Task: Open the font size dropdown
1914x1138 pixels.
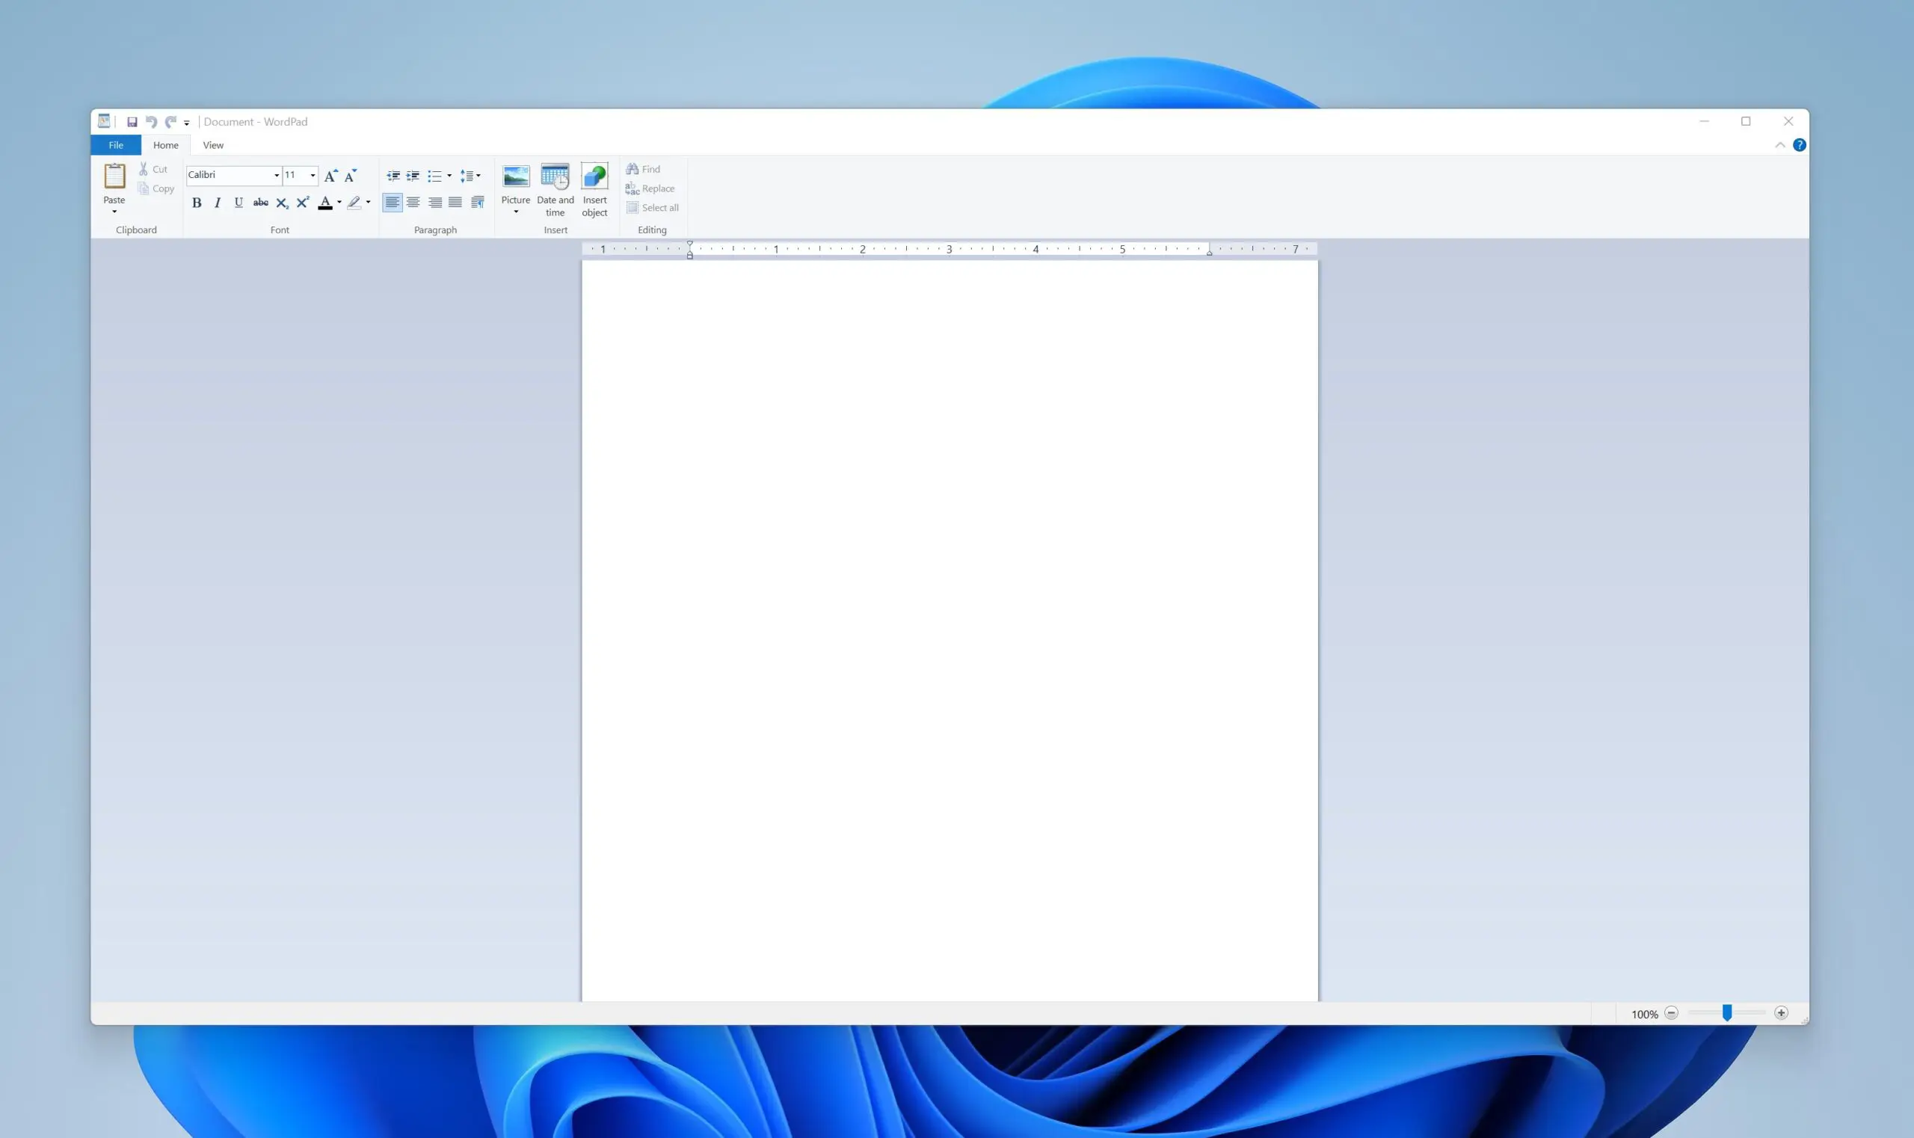Action: tap(312, 175)
